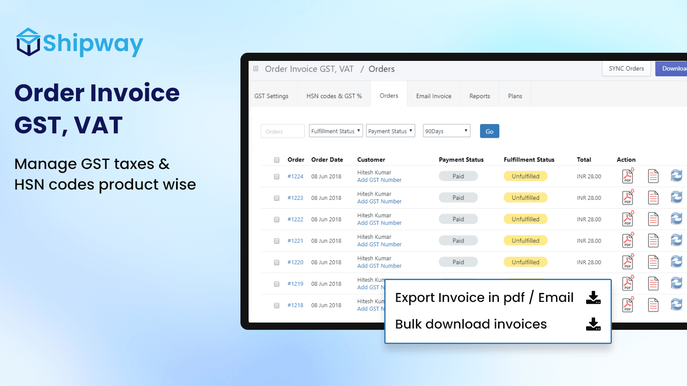
Task: Check the select-all orders checkbox in header
Action: pos(277,160)
